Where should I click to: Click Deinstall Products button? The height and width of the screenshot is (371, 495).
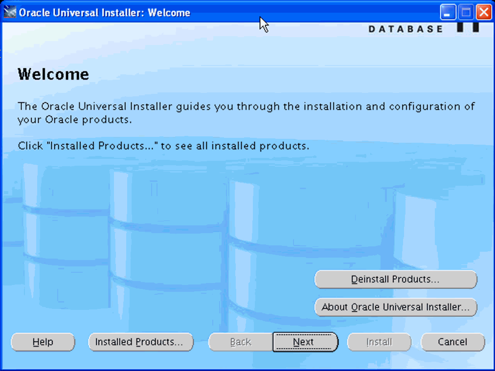coord(396,279)
